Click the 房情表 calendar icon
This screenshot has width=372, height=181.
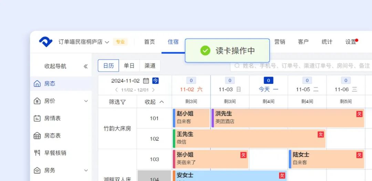click(37, 118)
